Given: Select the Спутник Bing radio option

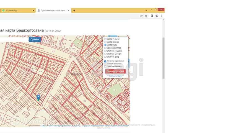Looking at the screenshot, I should (105, 57).
